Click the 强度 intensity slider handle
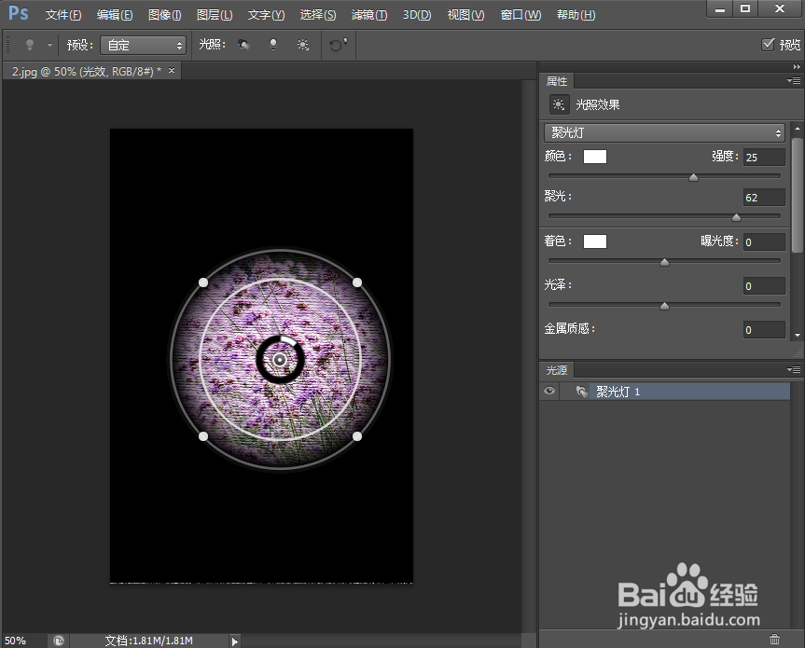 click(x=694, y=177)
